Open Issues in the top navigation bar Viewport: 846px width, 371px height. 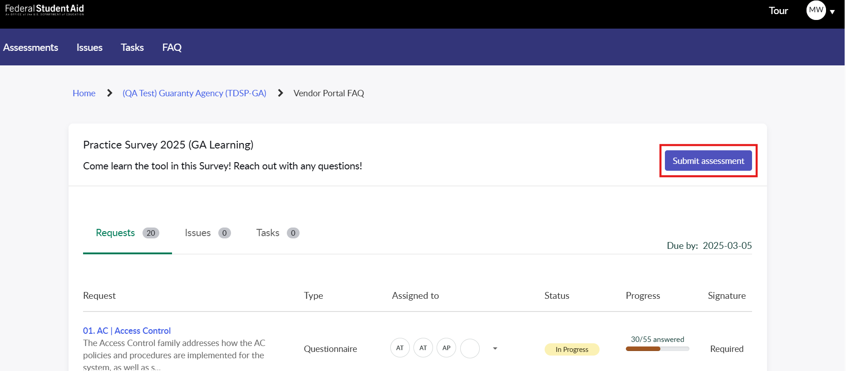point(89,47)
